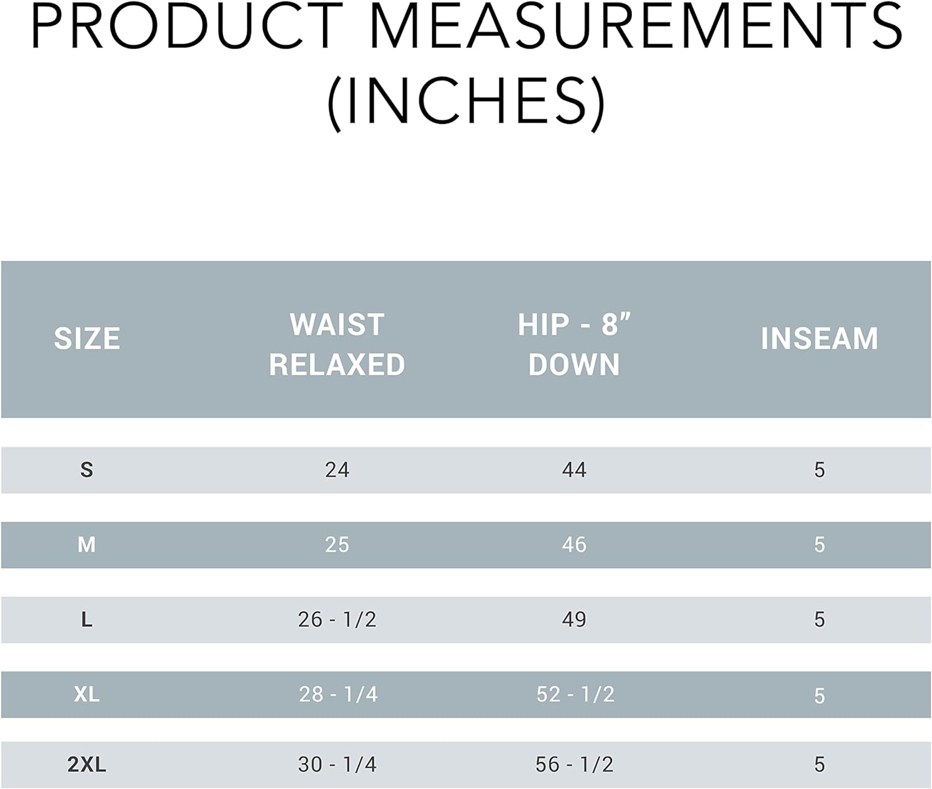Select hip value 52 - 1/2
The height and width of the screenshot is (789, 932).
tap(575, 694)
